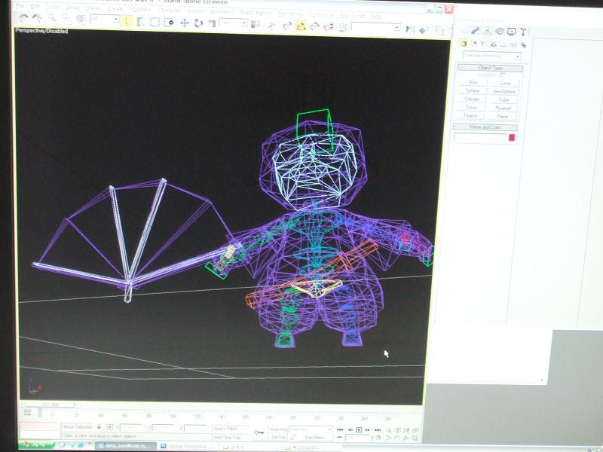Open the selection filter dropdown in toolbar
The width and height of the screenshot is (603, 452).
(105, 20)
